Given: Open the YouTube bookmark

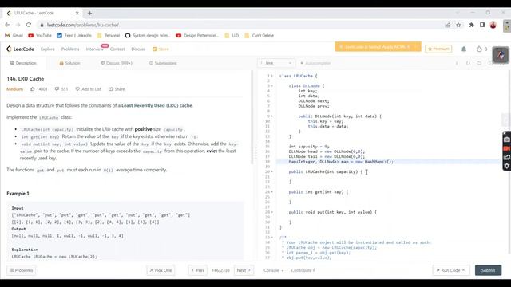Looking at the screenshot, I should [40, 35].
